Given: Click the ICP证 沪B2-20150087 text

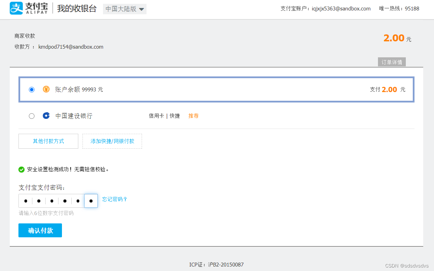Looking at the screenshot, I should tap(216, 265).
